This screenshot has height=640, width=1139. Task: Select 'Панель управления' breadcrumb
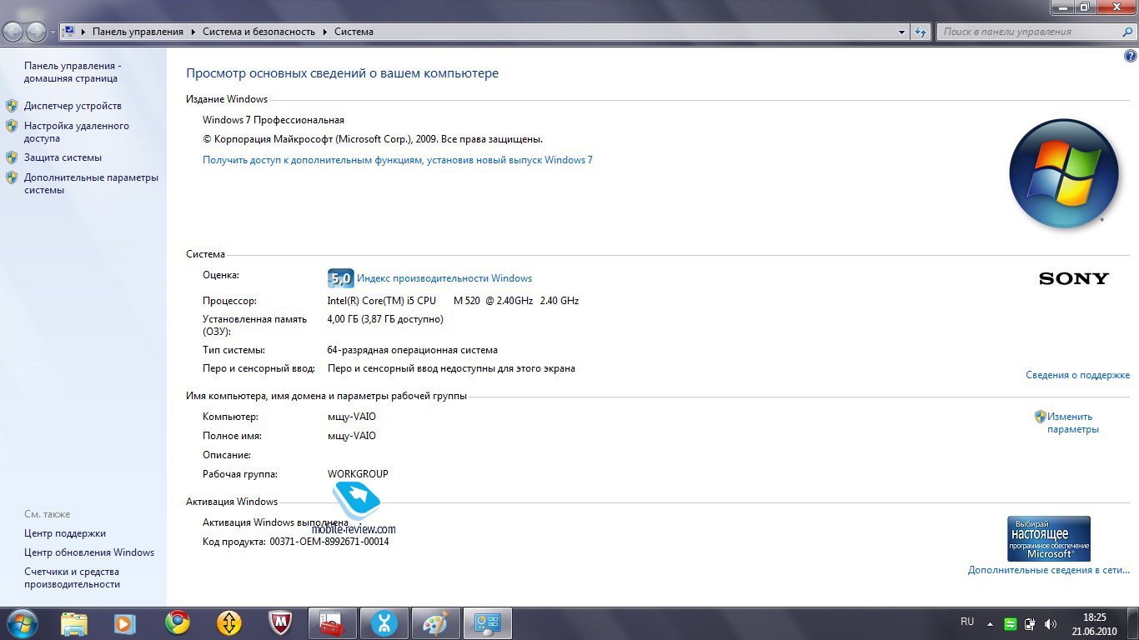[138, 32]
